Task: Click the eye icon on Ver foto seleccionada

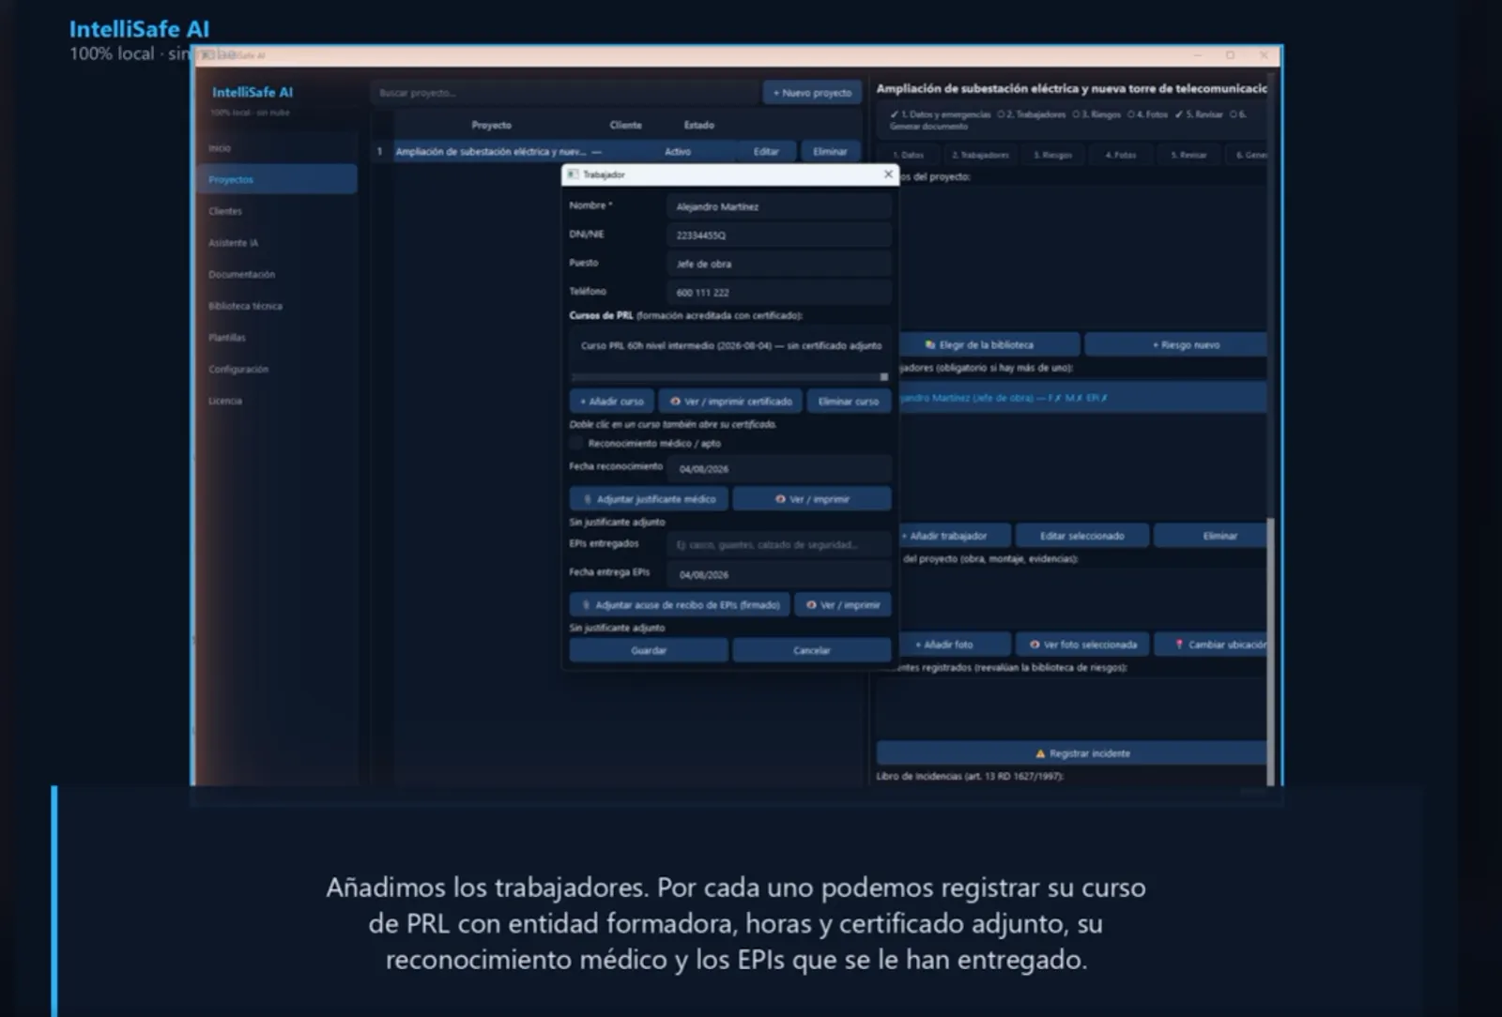Action: point(1035,645)
